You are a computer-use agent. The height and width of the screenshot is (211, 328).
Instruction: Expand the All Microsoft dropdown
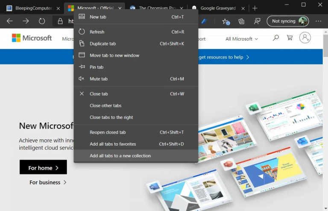(x=242, y=39)
